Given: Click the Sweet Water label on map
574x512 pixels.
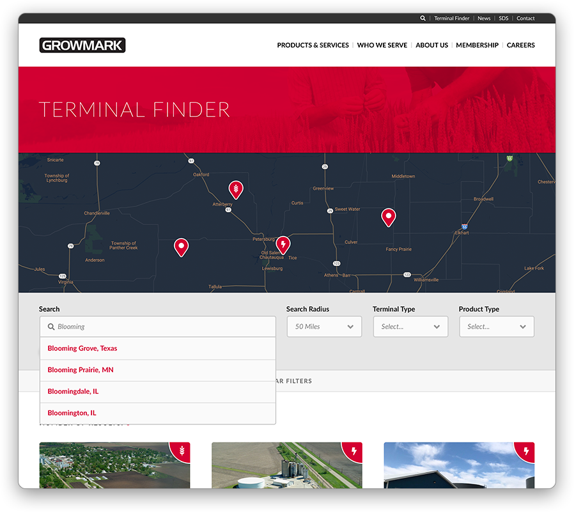Looking at the screenshot, I should point(347,209).
